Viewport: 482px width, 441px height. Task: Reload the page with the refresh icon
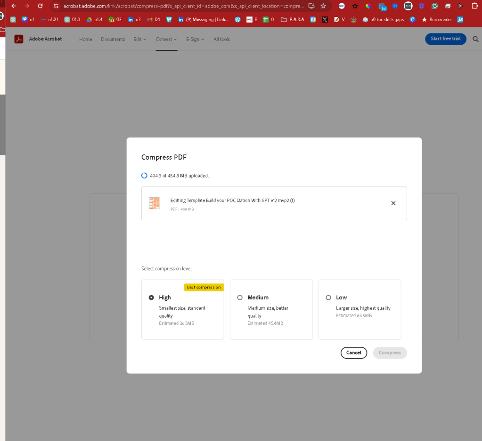(40, 6)
